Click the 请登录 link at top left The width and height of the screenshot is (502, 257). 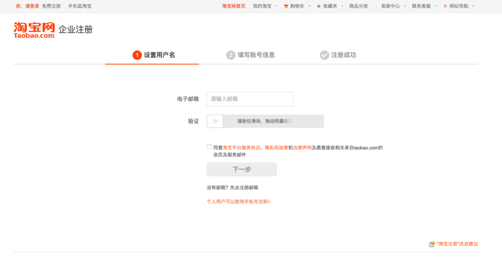click(x=32, y=6)
